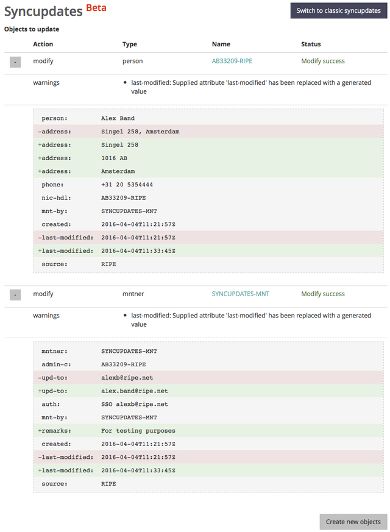The height and width of the screenshot is (532, 390).
Task: Select the Name column header
Action: (221, 44)
